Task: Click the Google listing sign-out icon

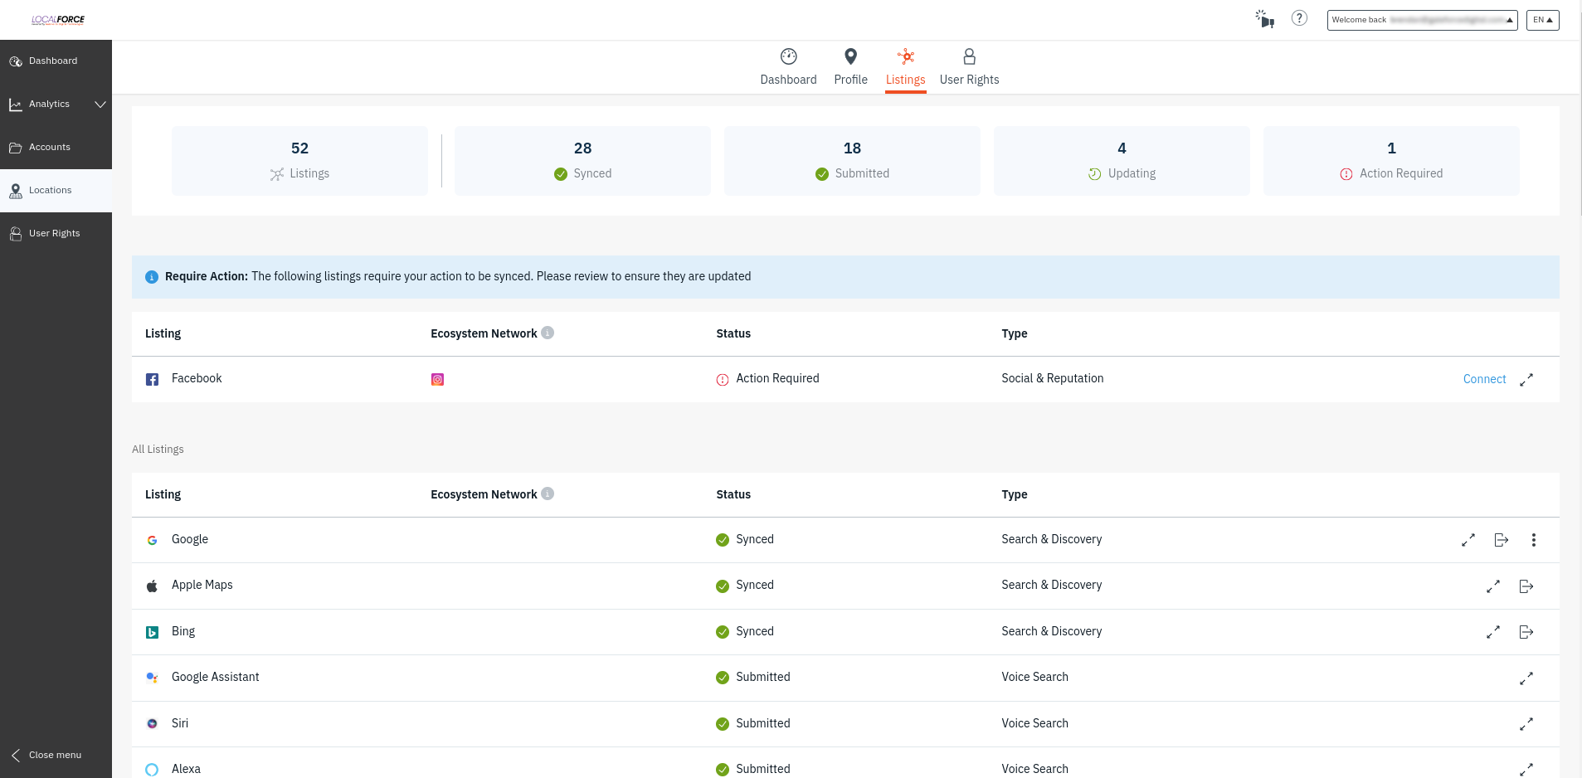Action: point(1501,540)
